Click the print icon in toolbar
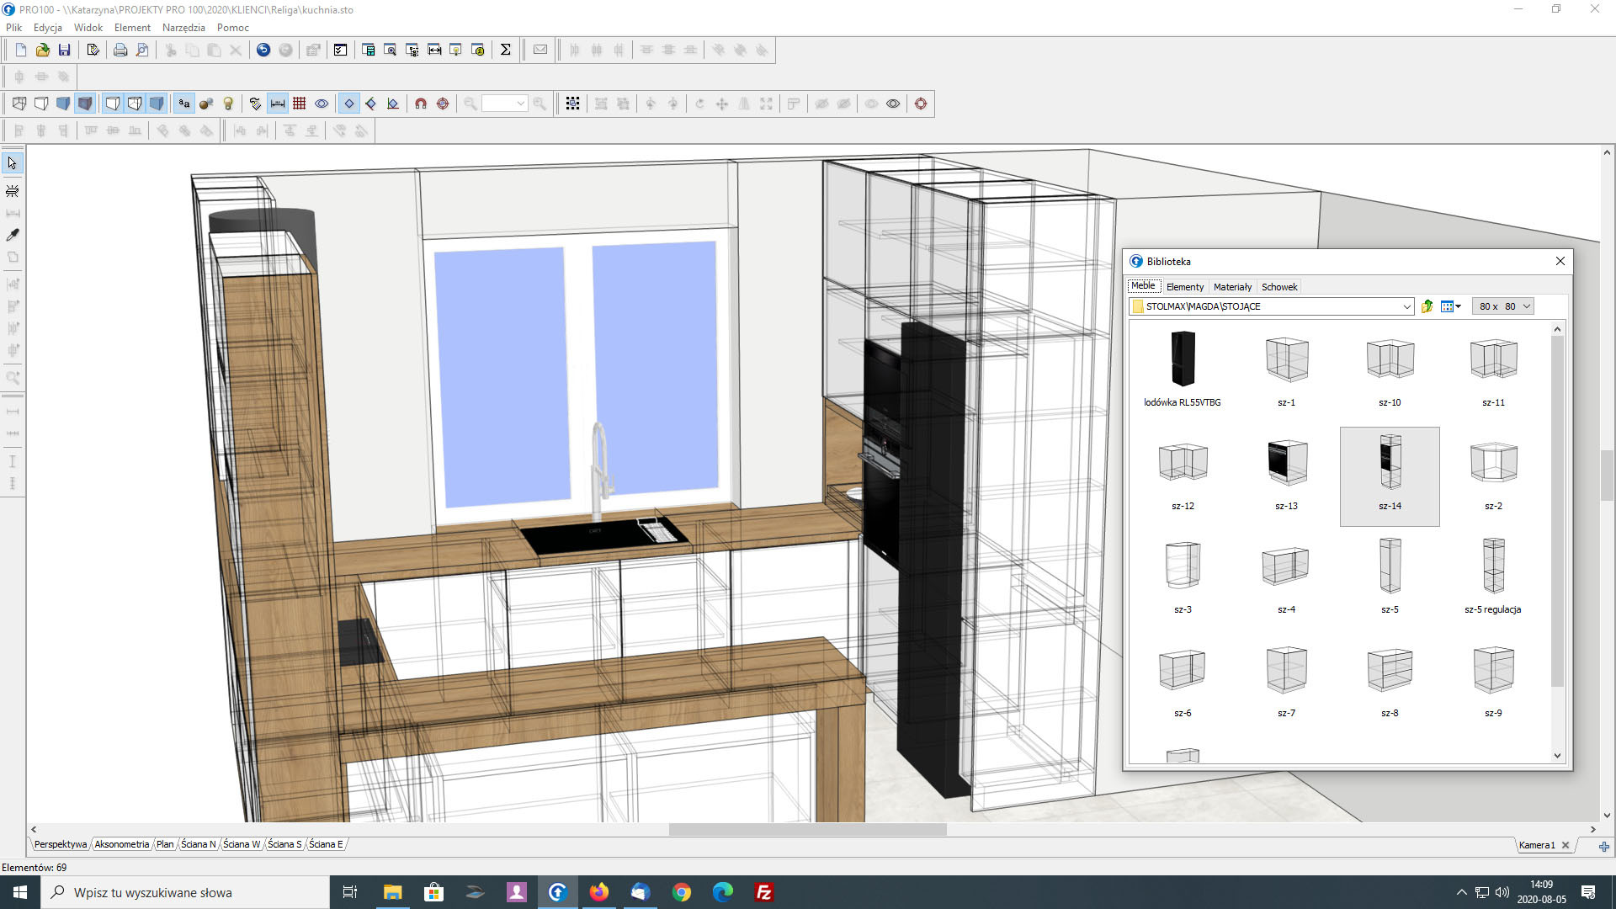The height and width of the screenshot is (909, 1616). click(120, 50)
